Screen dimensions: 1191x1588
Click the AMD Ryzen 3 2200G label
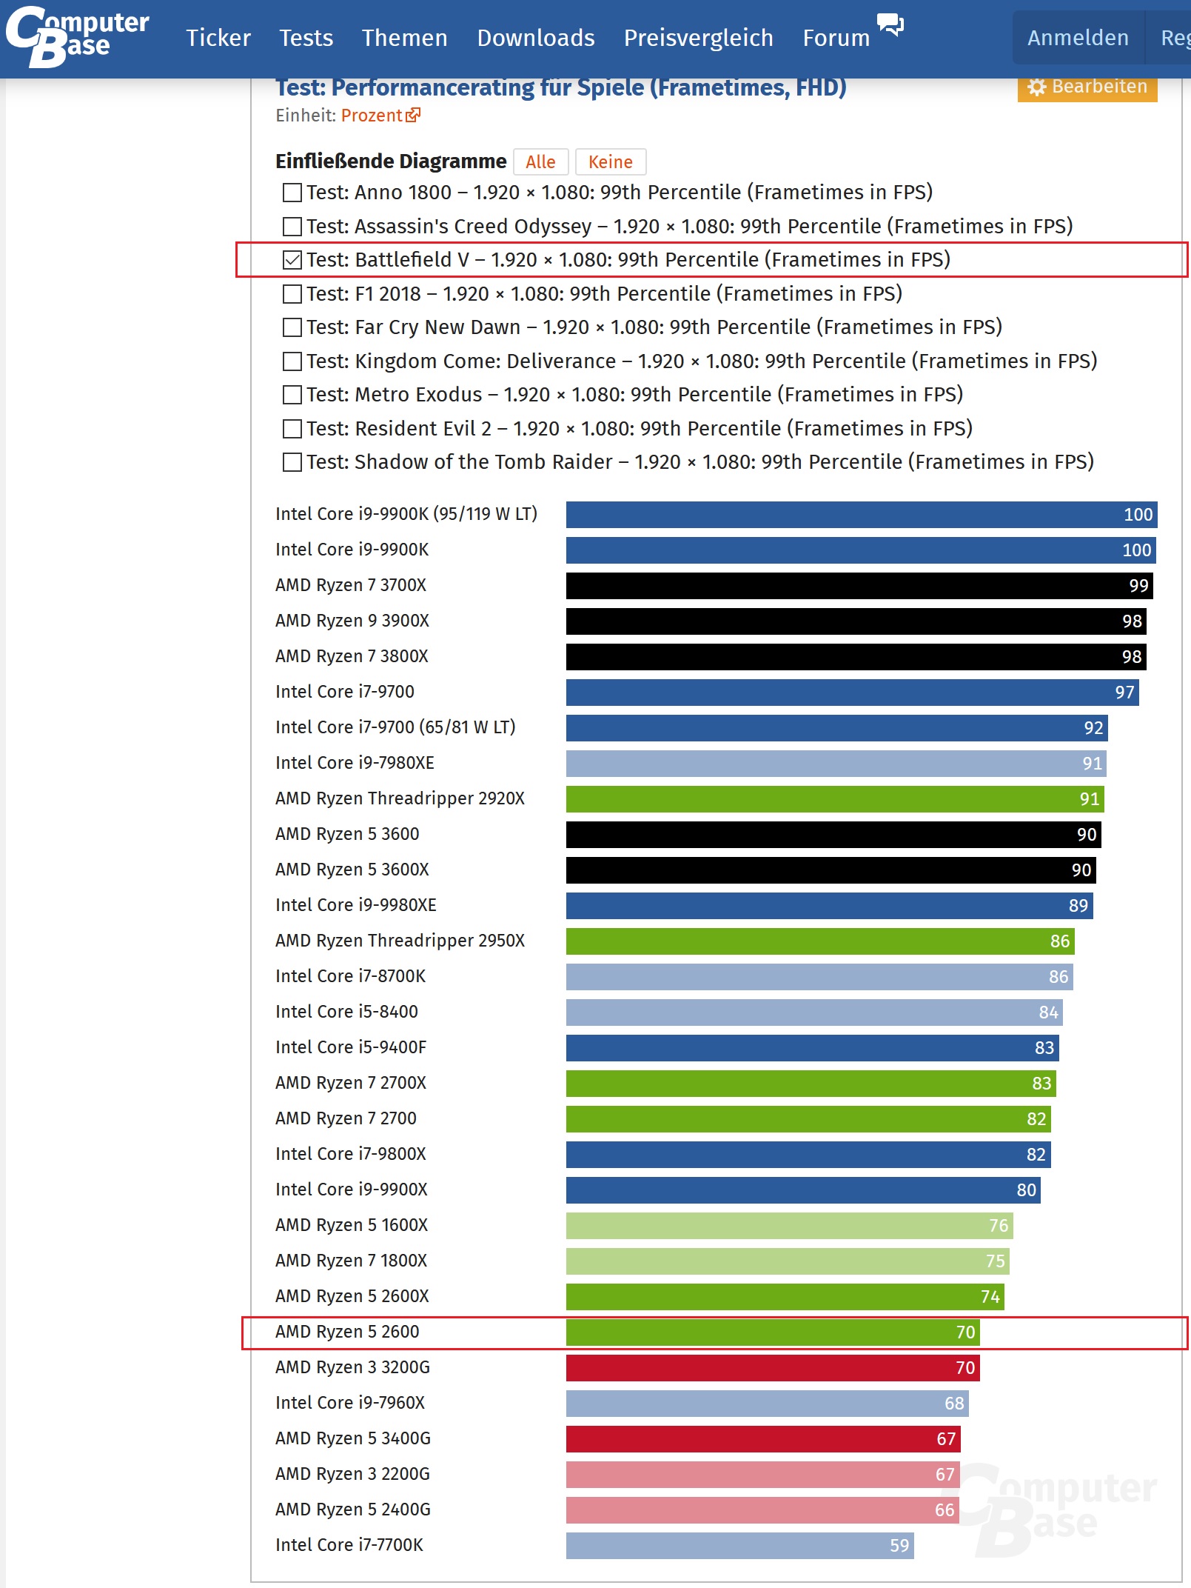click(x=352, y=1474)
